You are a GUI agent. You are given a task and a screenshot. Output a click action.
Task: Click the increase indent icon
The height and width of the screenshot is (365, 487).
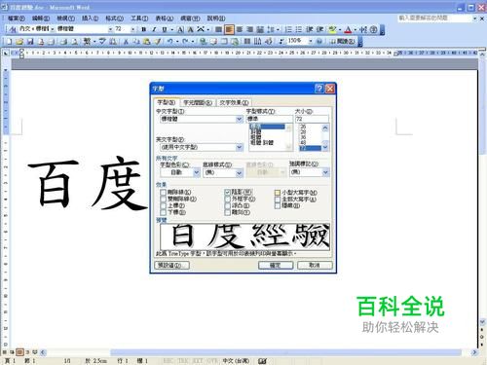pyautogui.click(x=319, y=29)
